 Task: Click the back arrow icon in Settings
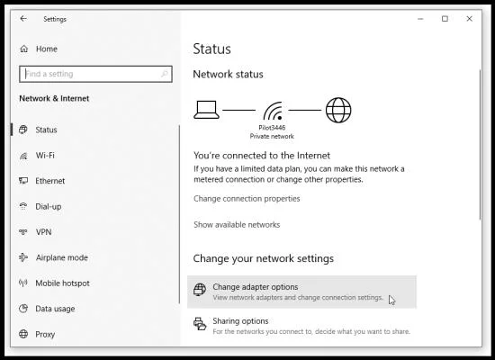click(23, 19)
